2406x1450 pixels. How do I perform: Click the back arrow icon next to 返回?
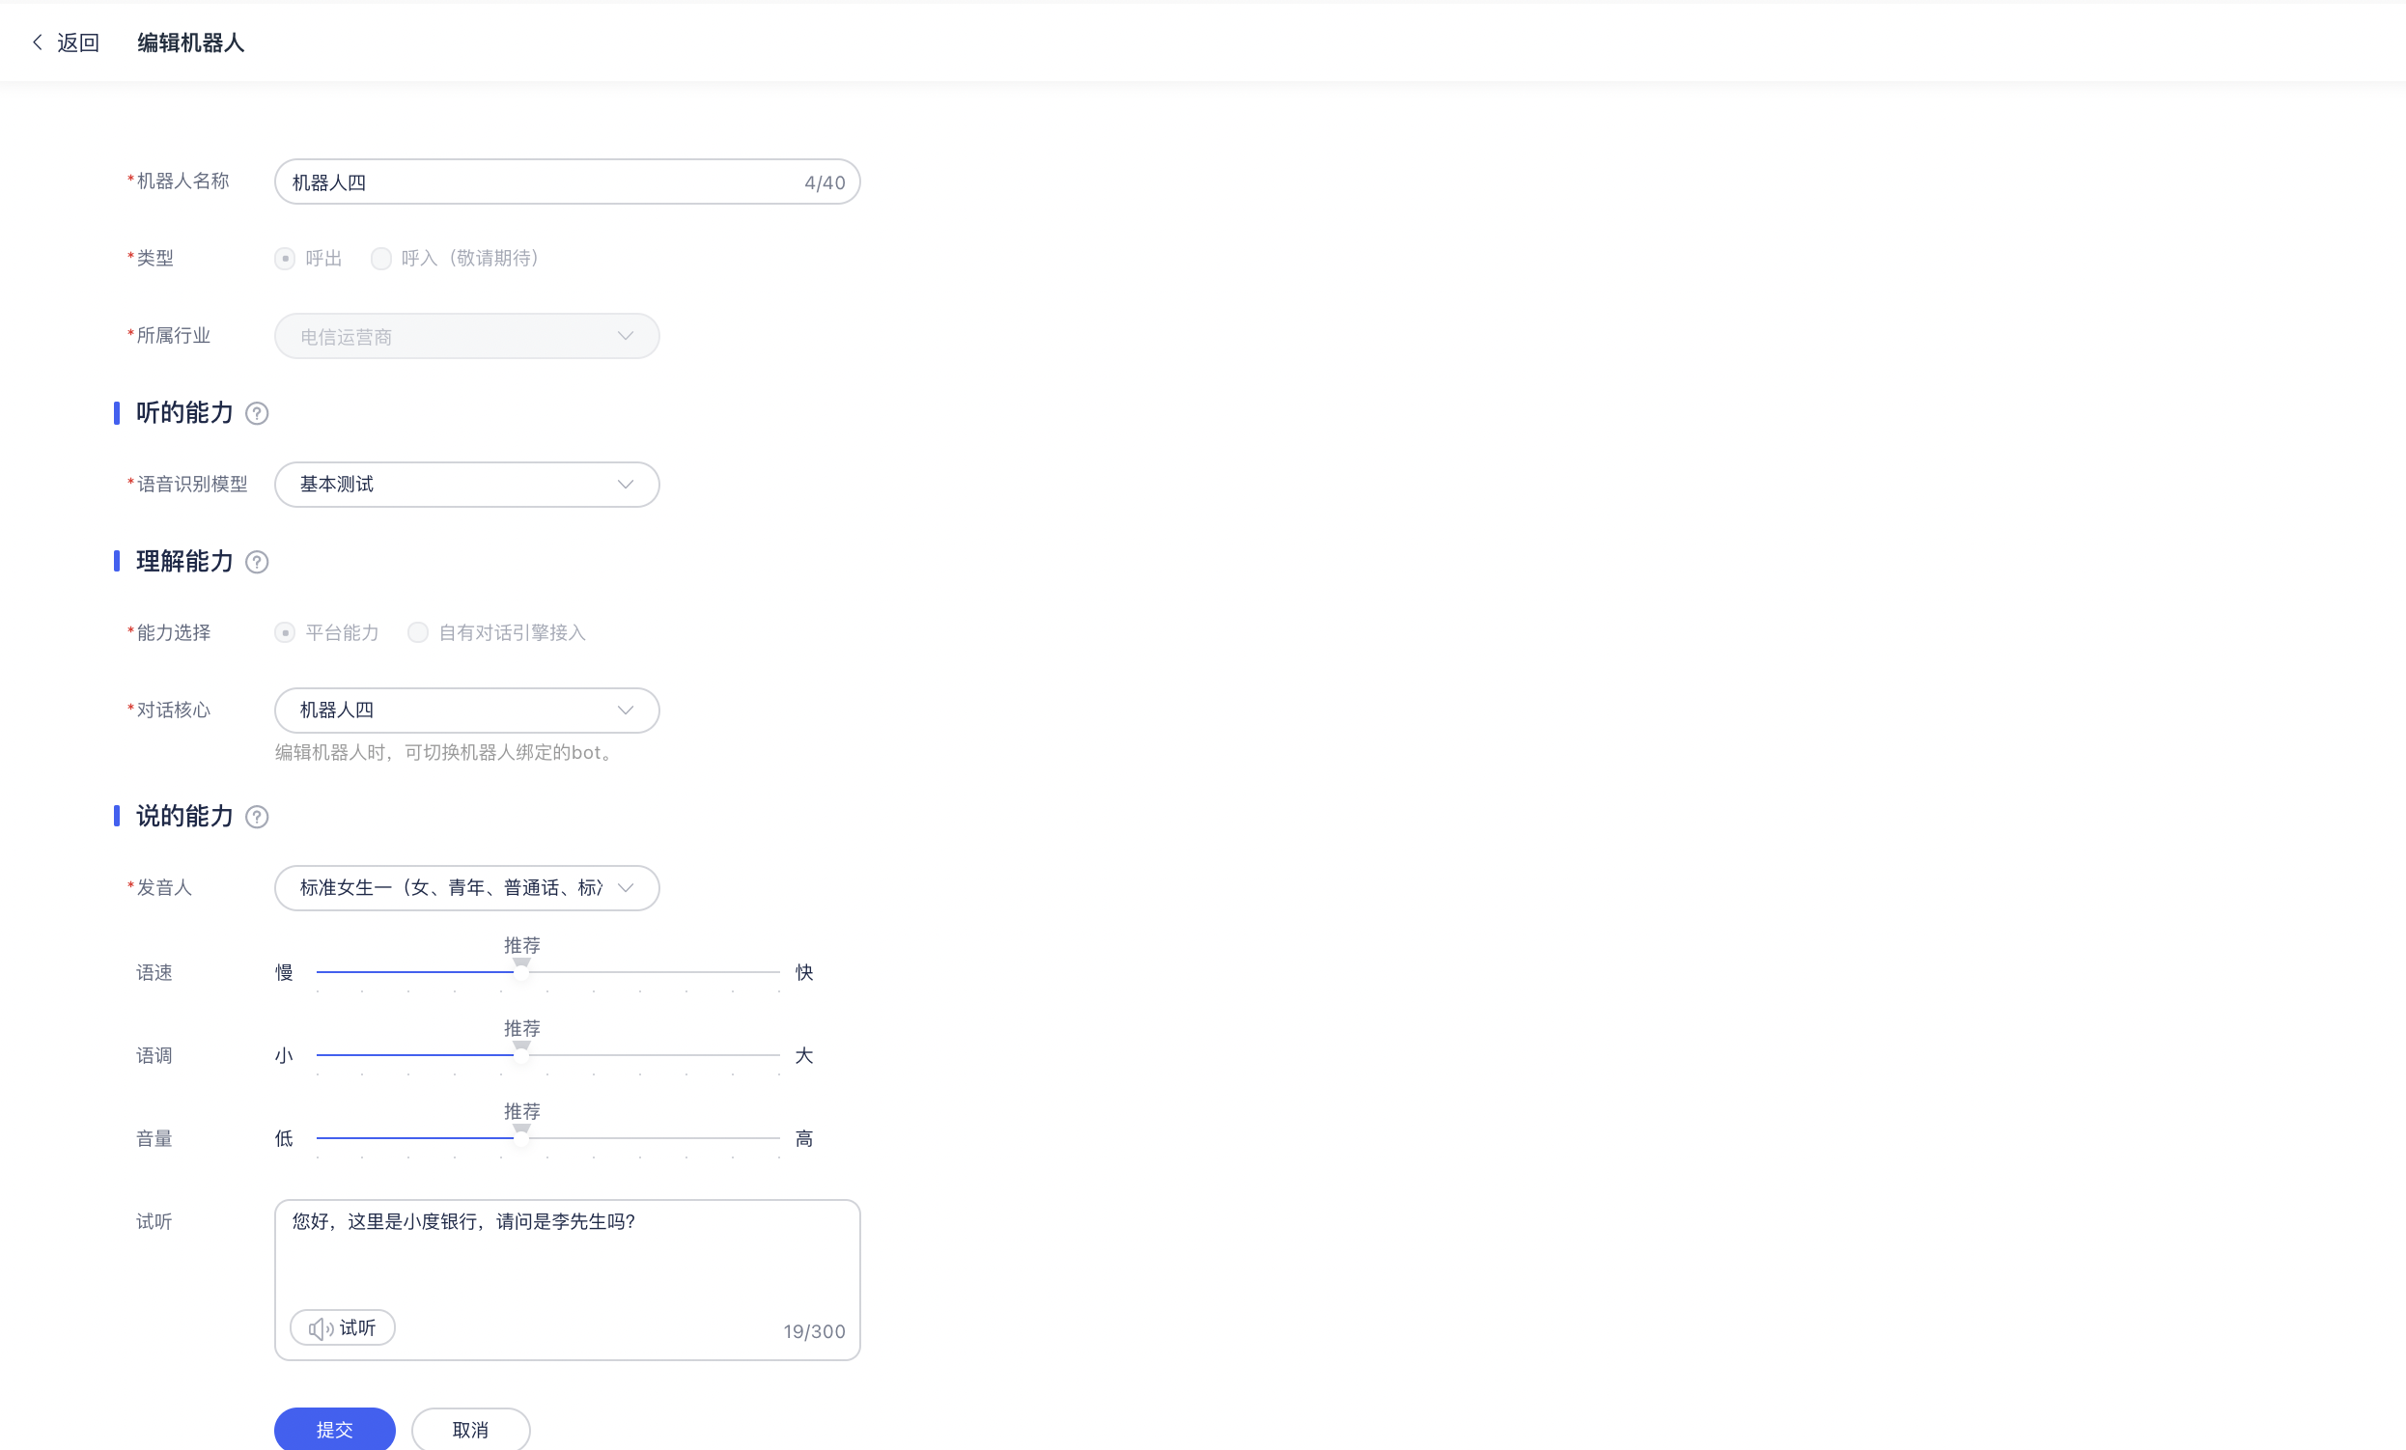[38, 42]
